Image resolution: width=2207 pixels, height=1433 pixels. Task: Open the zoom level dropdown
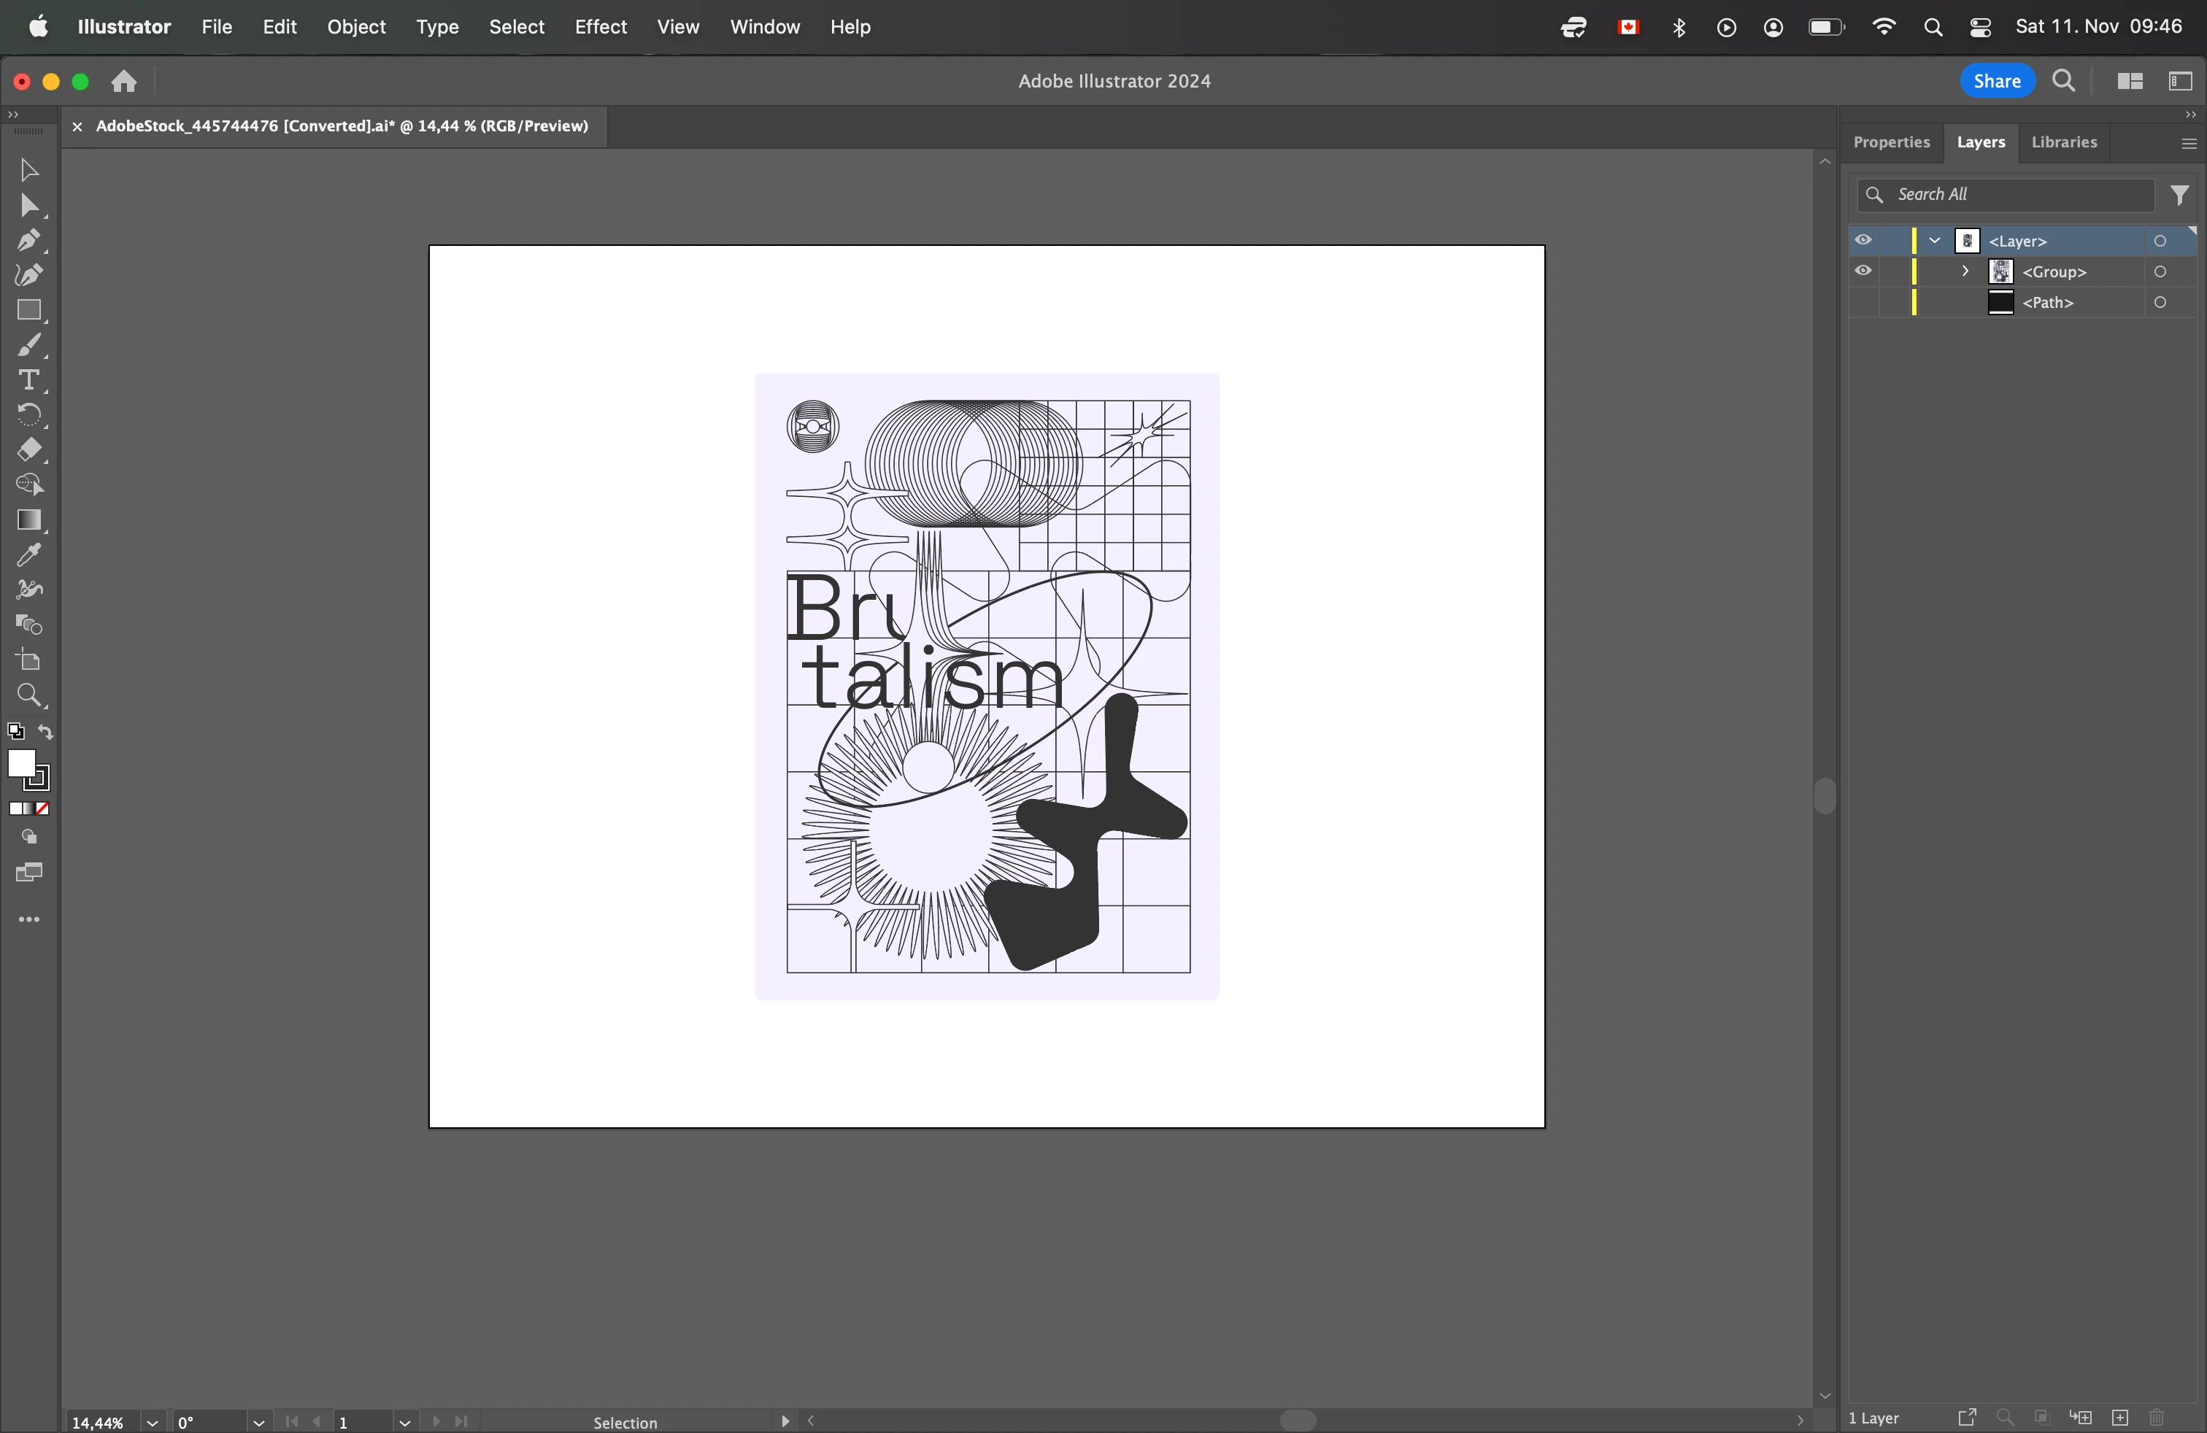[153, 1422]
